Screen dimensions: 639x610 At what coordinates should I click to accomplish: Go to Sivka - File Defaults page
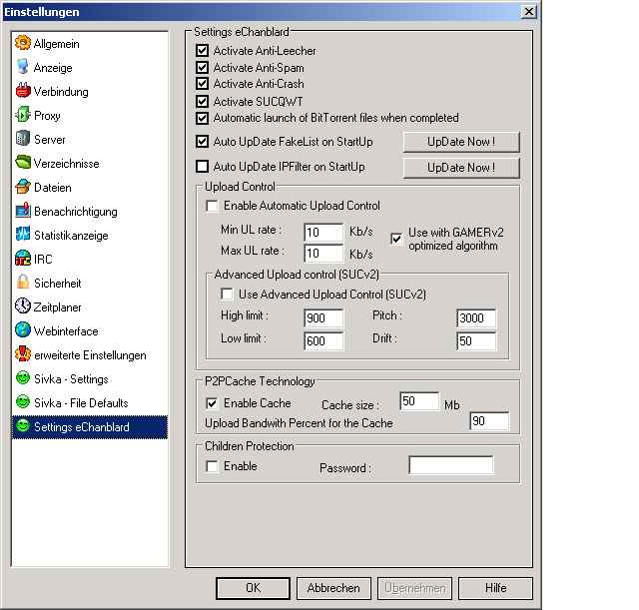click(90, 402)
